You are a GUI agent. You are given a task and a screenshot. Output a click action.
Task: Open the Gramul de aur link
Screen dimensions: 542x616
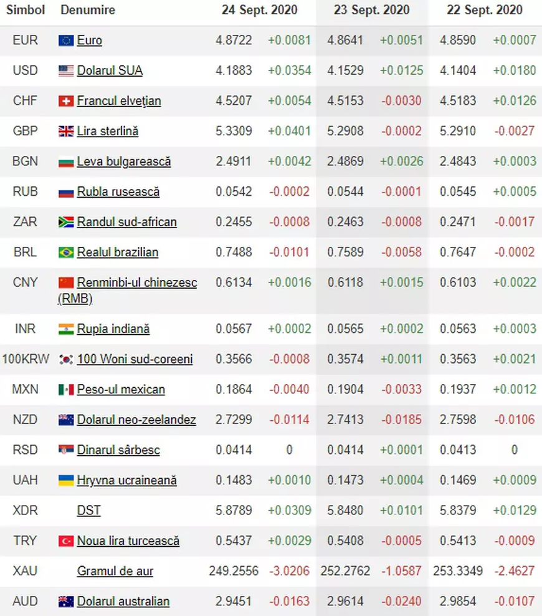tap(115, 571)
